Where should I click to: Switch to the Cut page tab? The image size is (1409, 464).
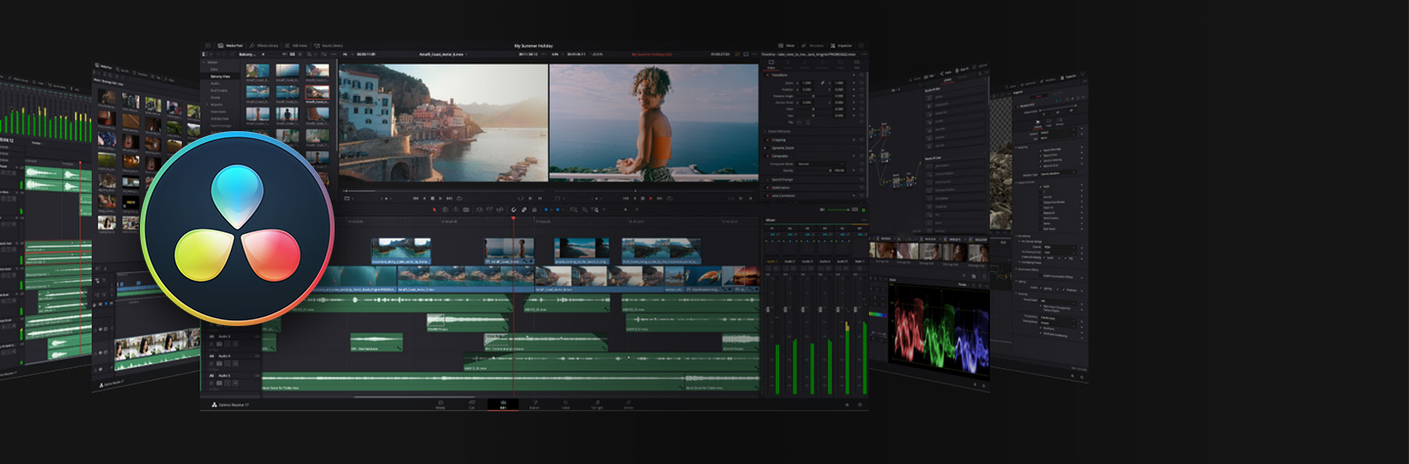[472, 404]
